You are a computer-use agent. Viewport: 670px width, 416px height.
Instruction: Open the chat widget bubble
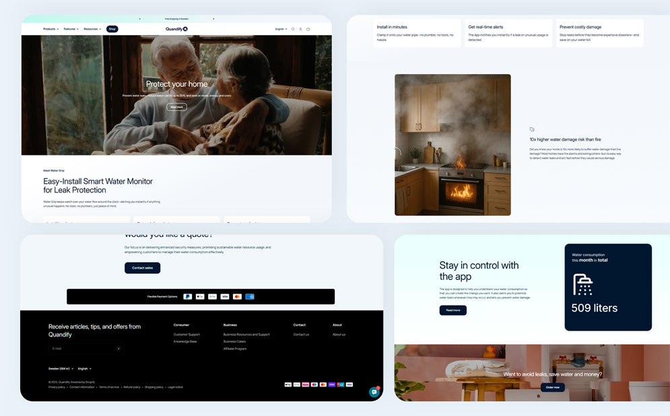click(x=374, y=392)
